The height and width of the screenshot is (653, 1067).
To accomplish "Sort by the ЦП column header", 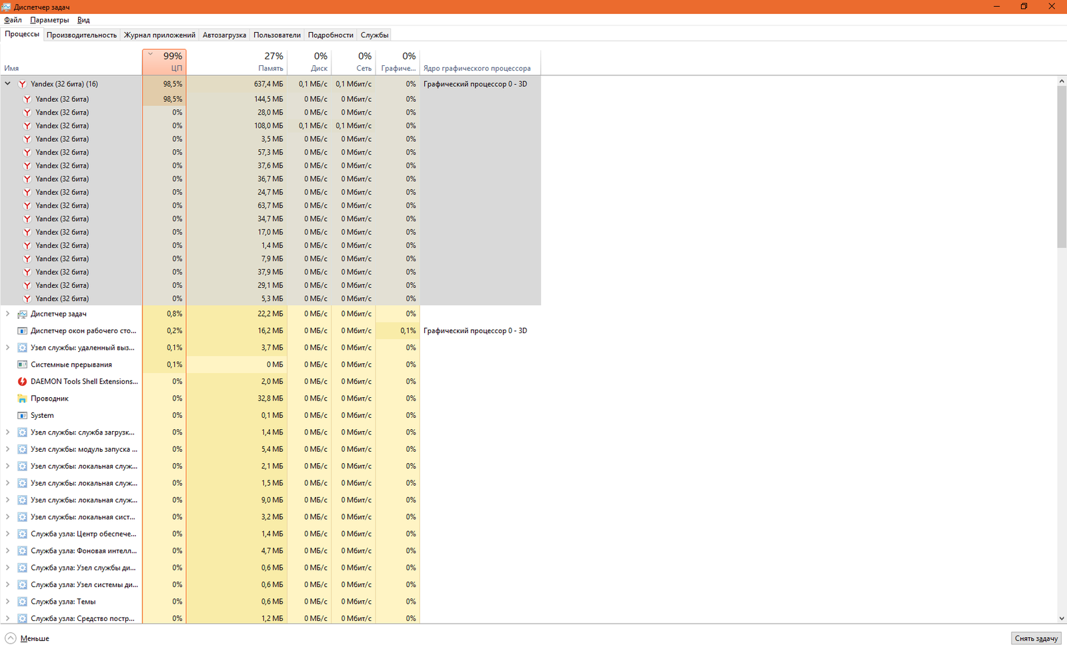I will pos(164,62).
